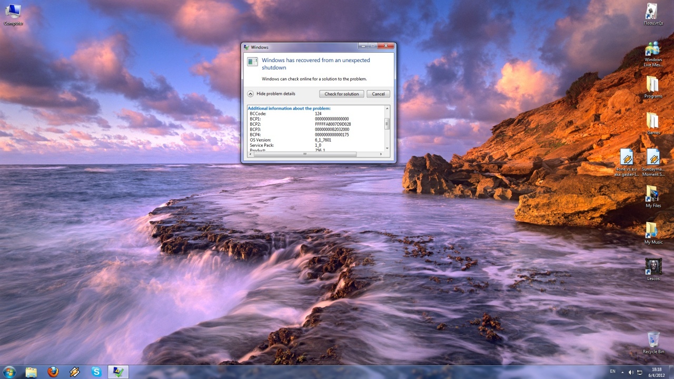
Task: Show hidden tray icons arrow
Action: point(622,372)
